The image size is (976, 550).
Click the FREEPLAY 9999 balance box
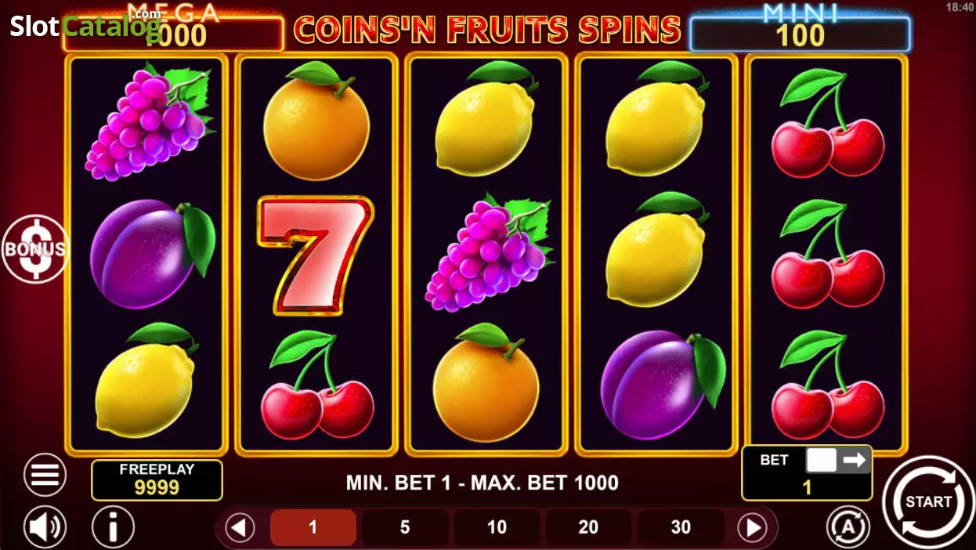coord(157,479)
